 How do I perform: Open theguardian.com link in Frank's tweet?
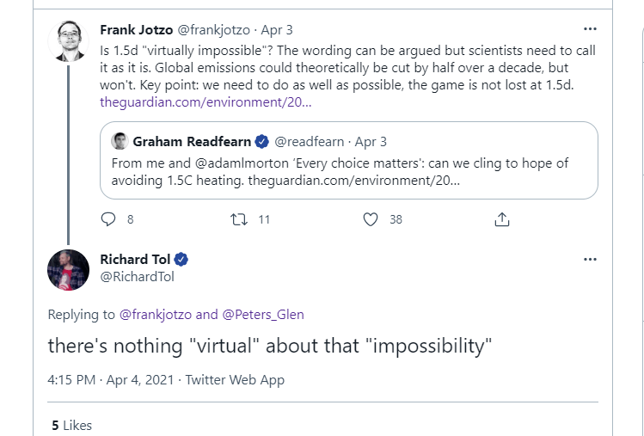pyautogui.click(x=205, y=102)
